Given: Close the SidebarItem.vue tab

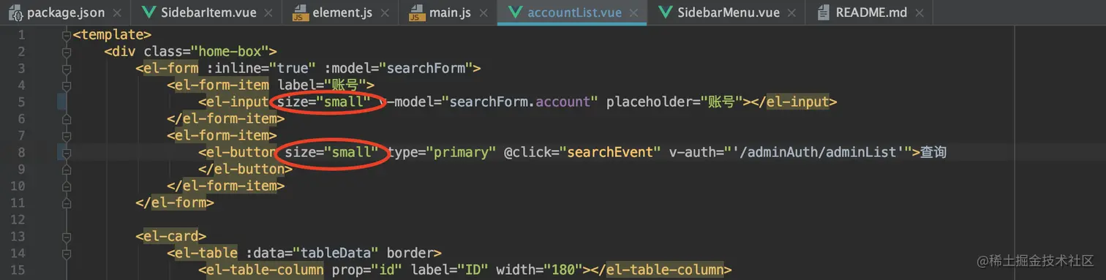Looking at the screenshot, I should click(x=268, y=13).
